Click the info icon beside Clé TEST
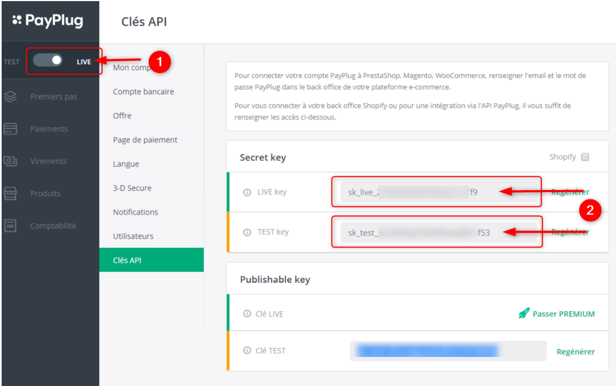 point(247,350)
